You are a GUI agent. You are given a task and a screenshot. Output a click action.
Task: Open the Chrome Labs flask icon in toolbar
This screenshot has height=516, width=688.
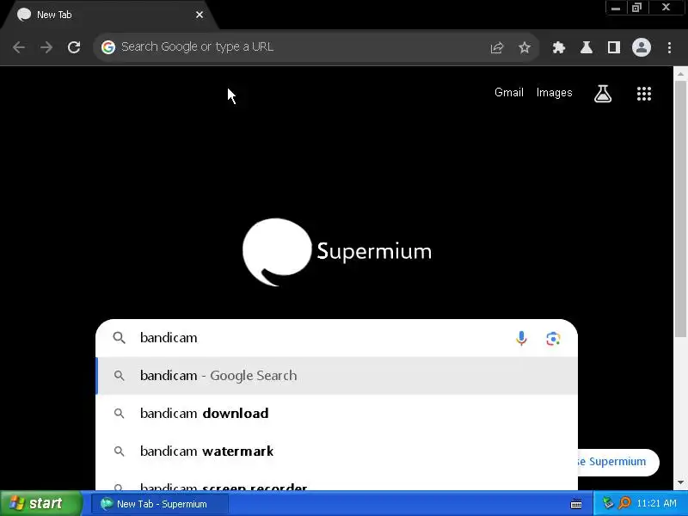tap(587, 47)
